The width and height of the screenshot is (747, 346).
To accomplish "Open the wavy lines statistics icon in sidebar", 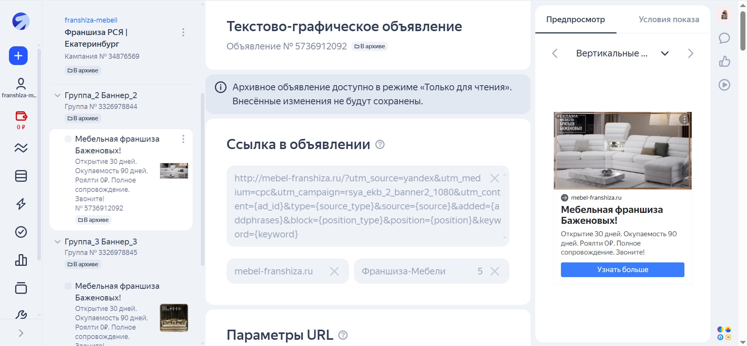I will (21, 148).
